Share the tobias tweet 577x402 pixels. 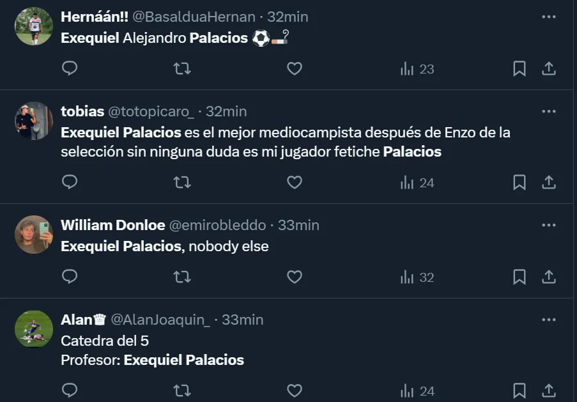pos(549,182)
